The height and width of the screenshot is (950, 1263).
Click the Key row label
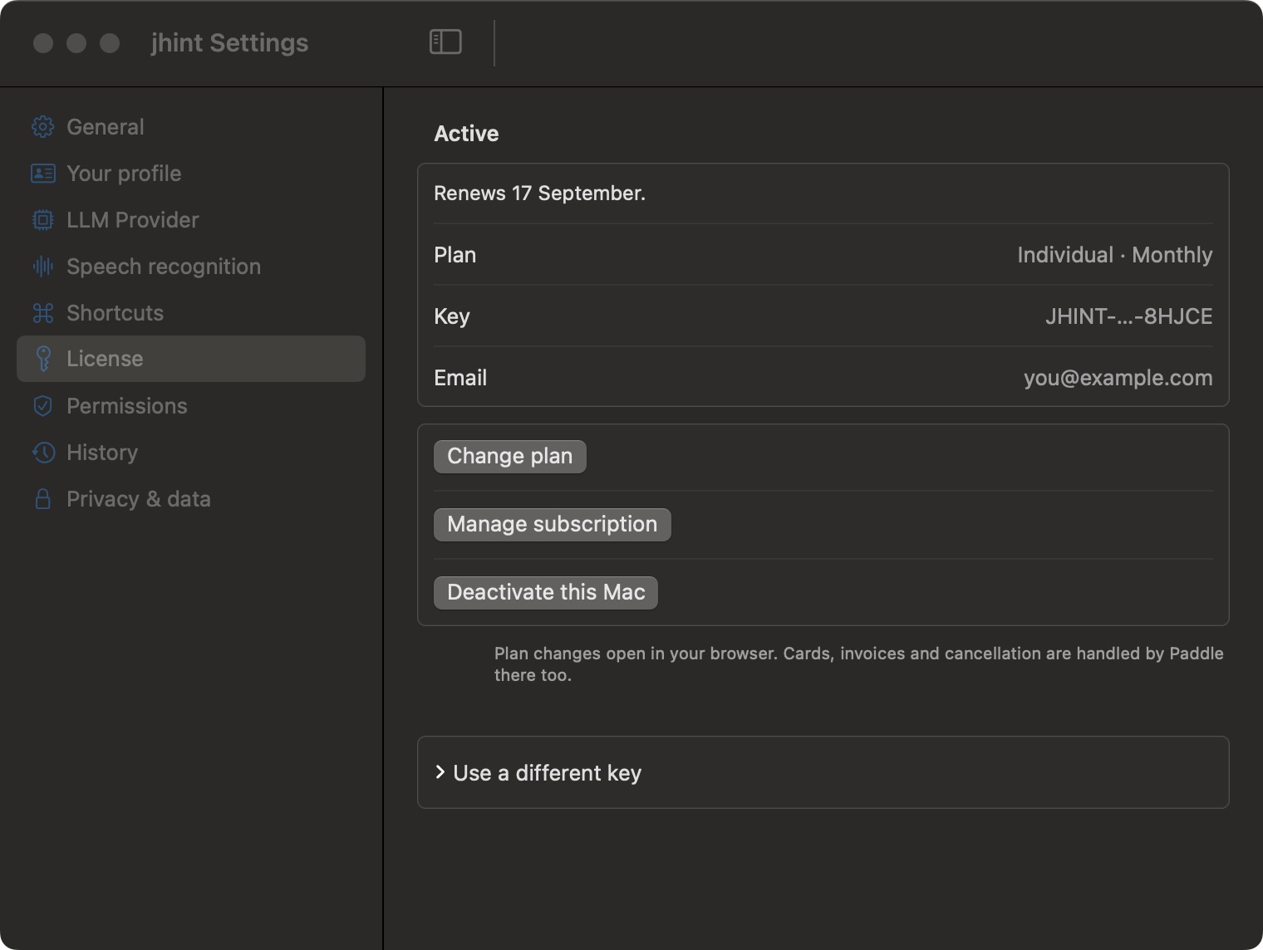pos(452,316)
